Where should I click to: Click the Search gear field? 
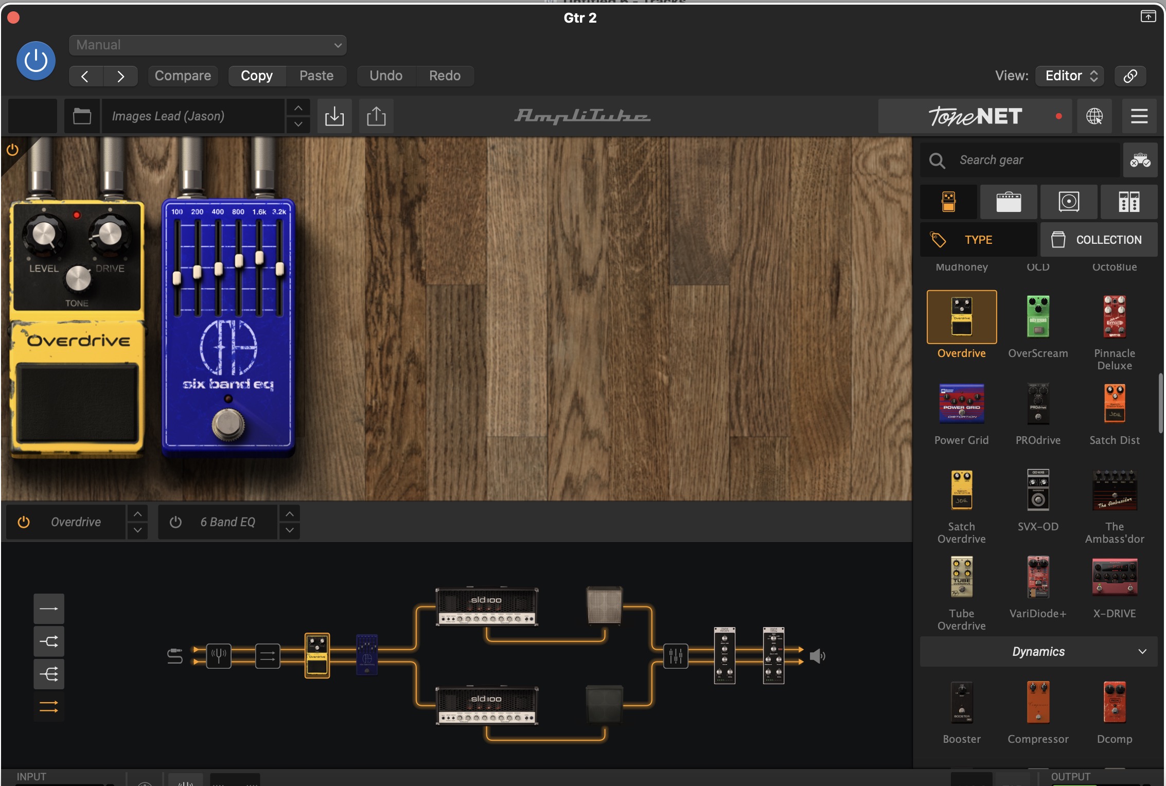point(1019,160)
